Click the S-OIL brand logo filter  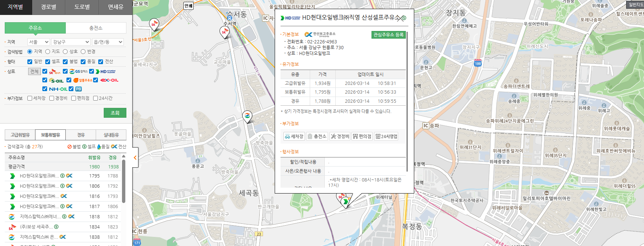coord(56,80)
